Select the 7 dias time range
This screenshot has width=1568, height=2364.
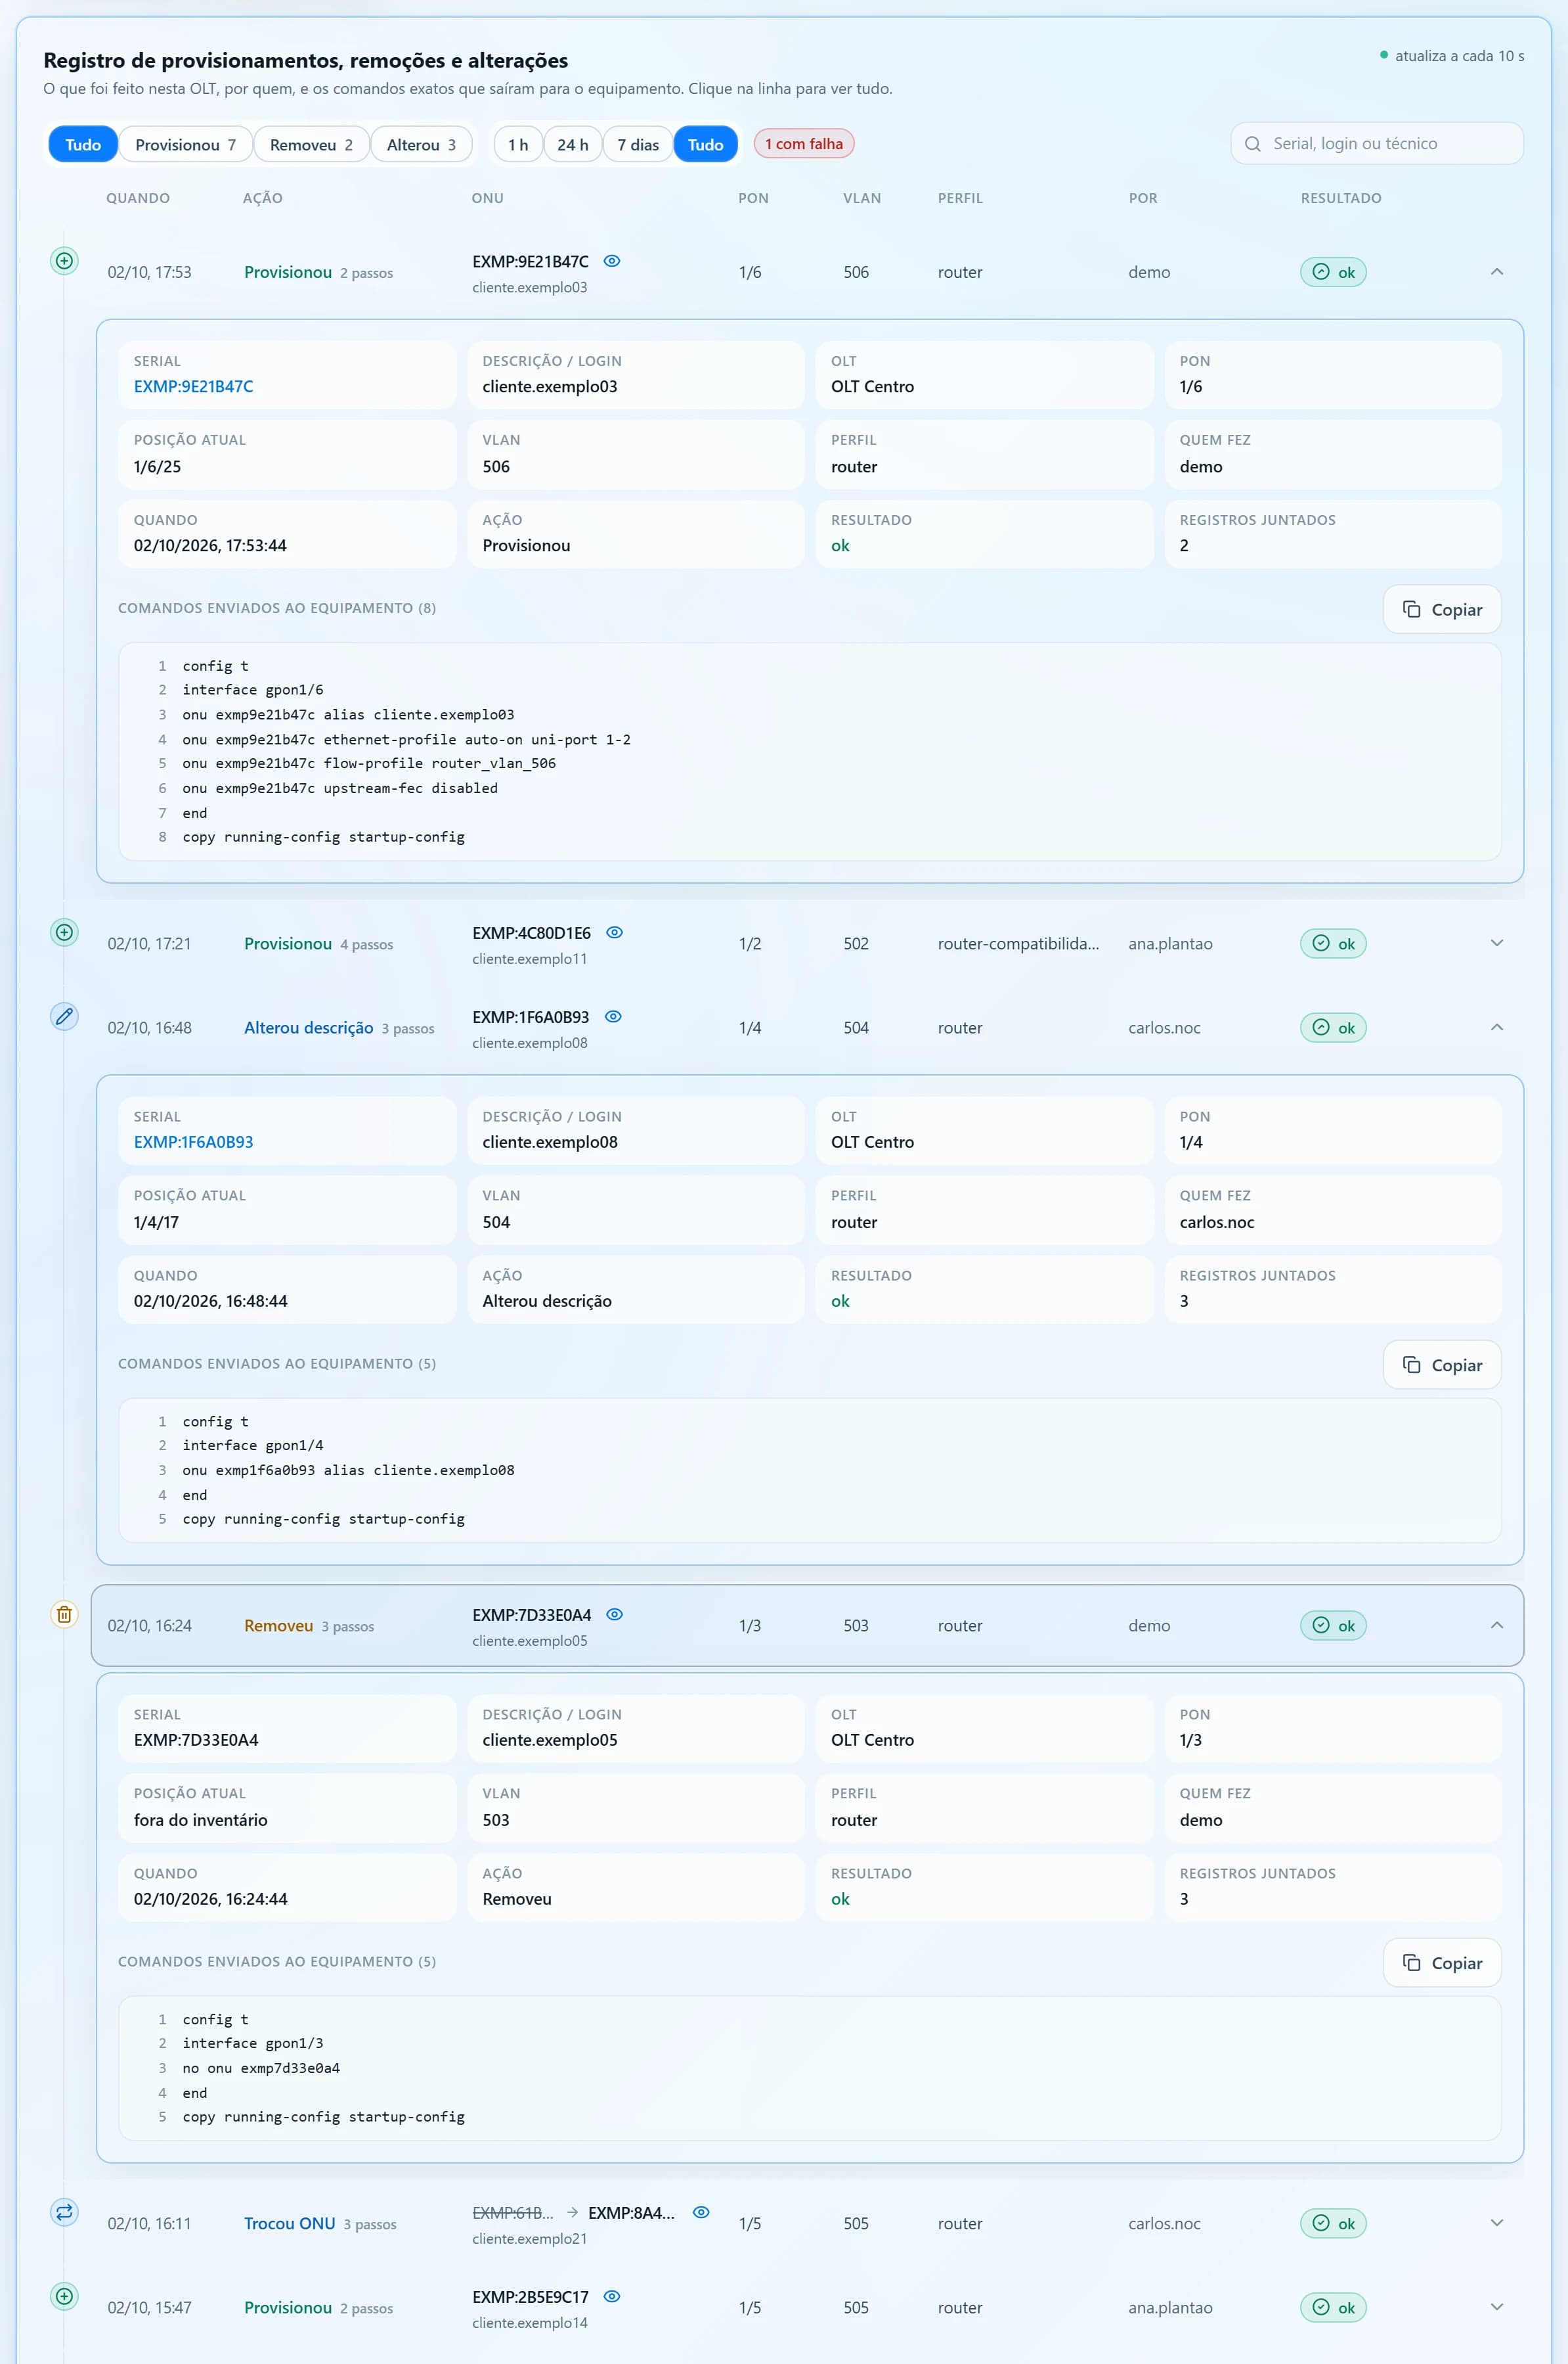pos(638,145)
